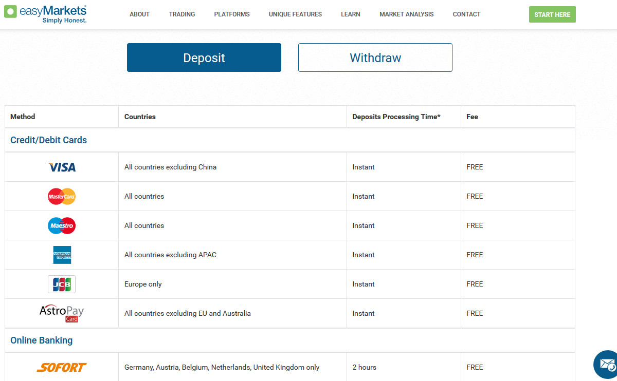Click 'Instant' in the American Express row

[364, 255]
